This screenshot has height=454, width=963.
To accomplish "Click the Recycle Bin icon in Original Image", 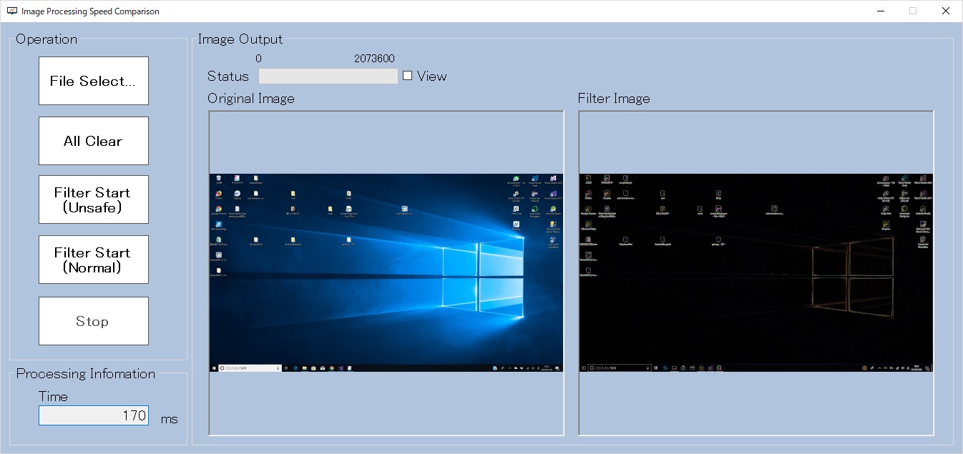I will click(218, 179).
